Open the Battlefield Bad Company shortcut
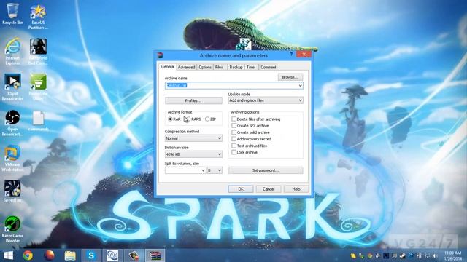Viewport: 467px width, 262px height. pyautogui.click(x=38, y=52)
